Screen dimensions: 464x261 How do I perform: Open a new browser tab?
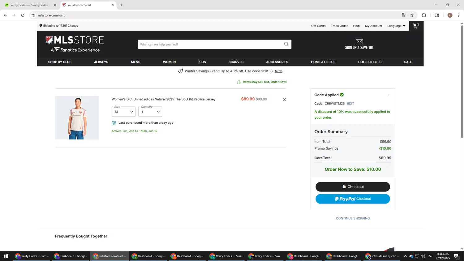(x=121, y=5)
